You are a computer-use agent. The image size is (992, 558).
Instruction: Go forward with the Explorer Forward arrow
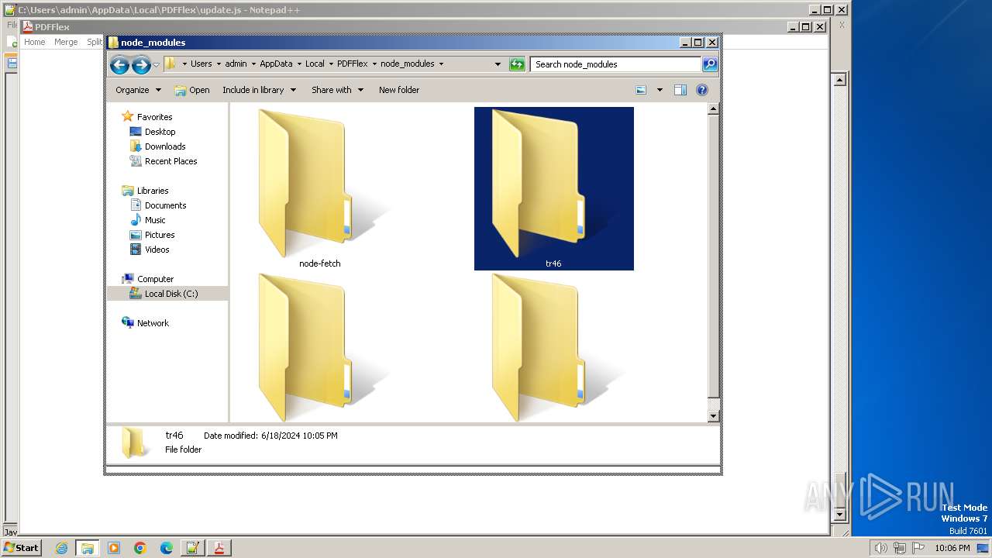[x=141, y=64]
